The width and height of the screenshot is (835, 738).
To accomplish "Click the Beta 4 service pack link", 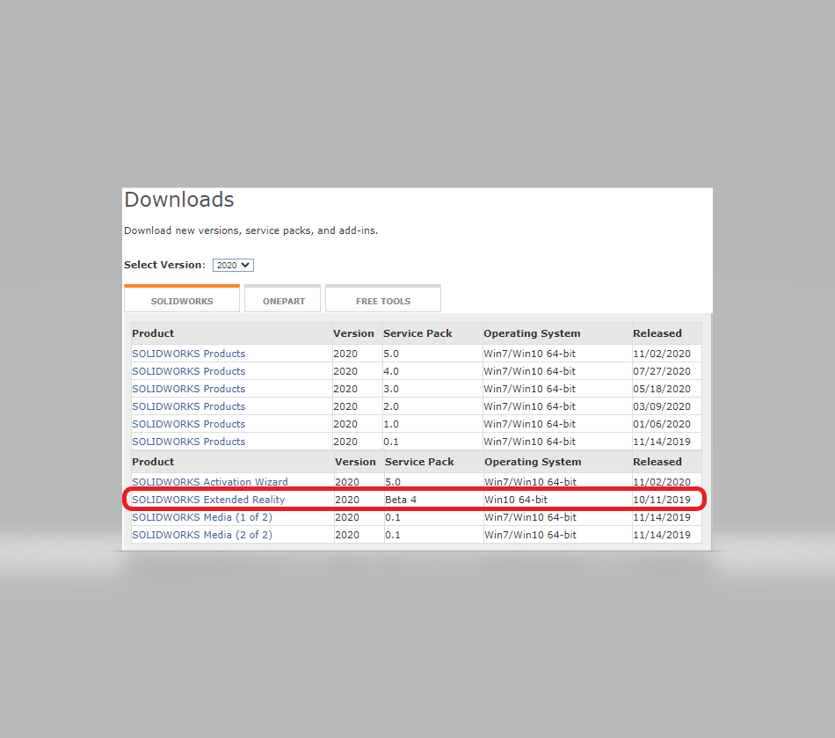I will [401, 499].
